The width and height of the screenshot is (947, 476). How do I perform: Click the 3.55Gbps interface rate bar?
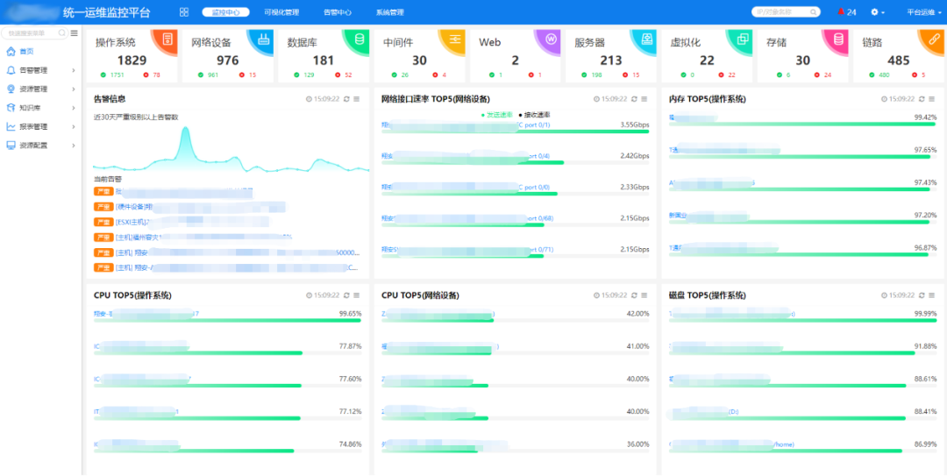pos(516,131)
